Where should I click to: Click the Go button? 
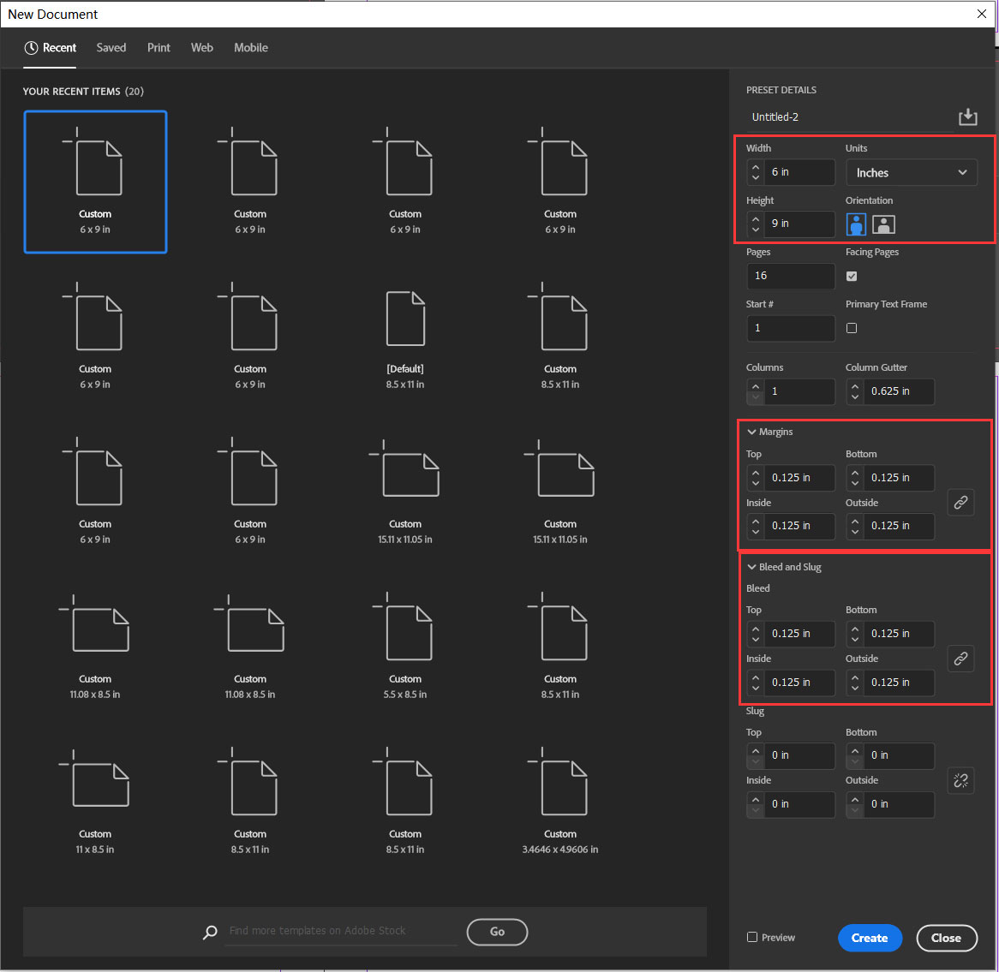tap(497, 932)
